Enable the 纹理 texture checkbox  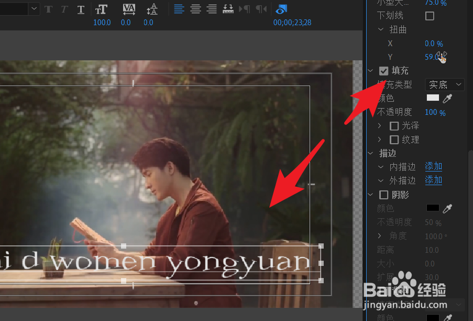coord(394,140)
